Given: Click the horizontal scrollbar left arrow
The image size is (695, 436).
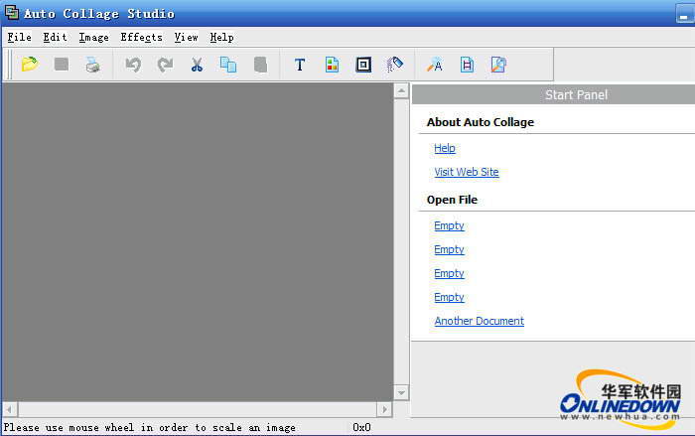Looking at the screenshot, I should pos(10,409).
